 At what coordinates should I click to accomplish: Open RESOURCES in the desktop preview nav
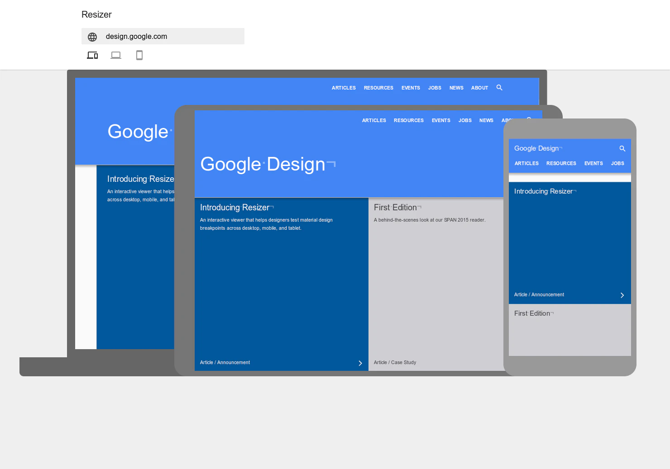pyautogui.click(x=378, y=88)
